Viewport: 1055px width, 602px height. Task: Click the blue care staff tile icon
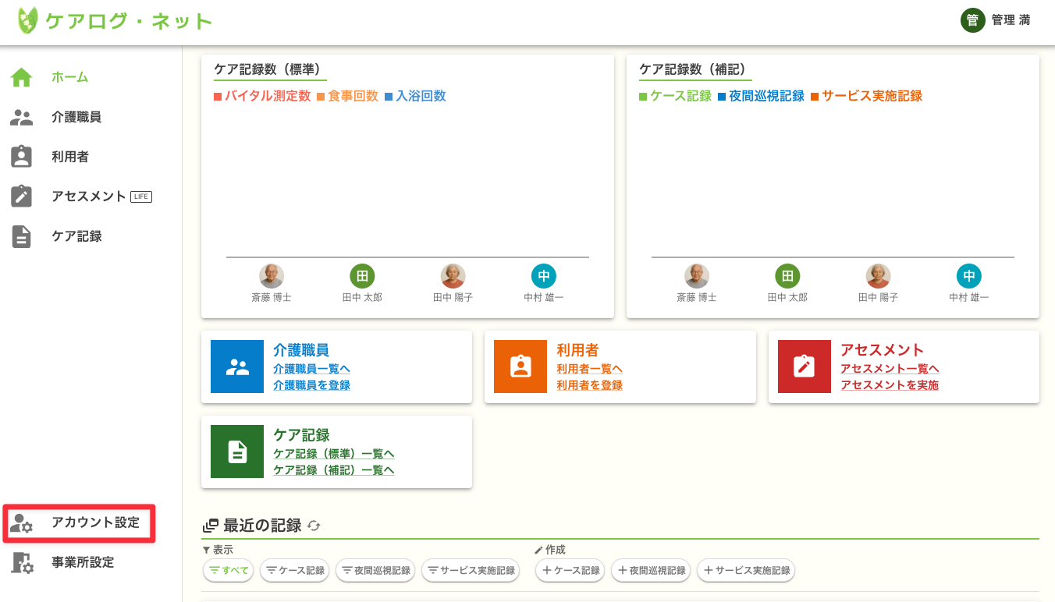pyautogui.click(x=237, y=367)
